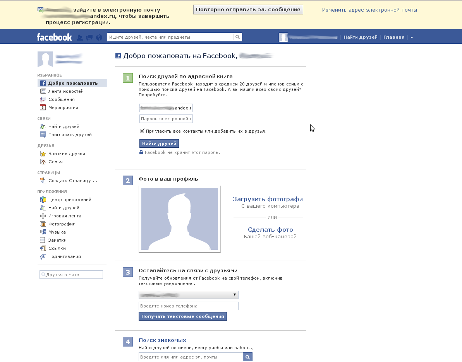Click 'Сделать фото' webcam link
Viewport: 462px width, 362px height.
pos(270,230)
